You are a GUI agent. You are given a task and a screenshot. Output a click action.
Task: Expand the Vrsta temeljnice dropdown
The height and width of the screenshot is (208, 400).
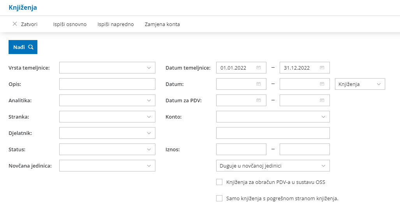[x=149, y=68]
